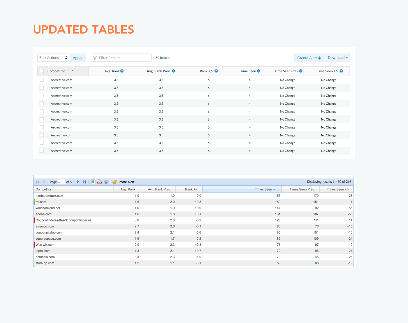Select nordstromrack.com row

click(194, 196)
